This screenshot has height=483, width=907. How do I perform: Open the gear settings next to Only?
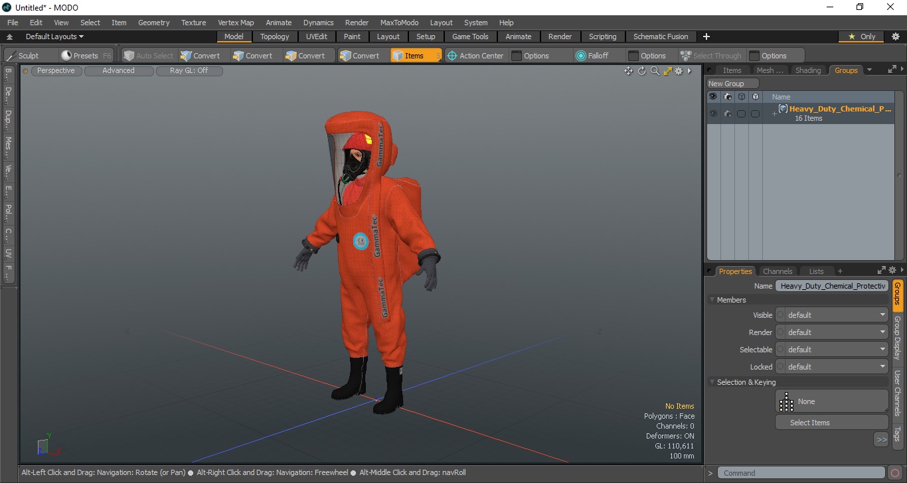tap(895, 36)
